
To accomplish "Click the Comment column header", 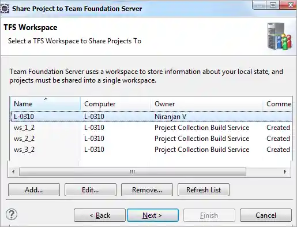I will (x=277, y=104).
